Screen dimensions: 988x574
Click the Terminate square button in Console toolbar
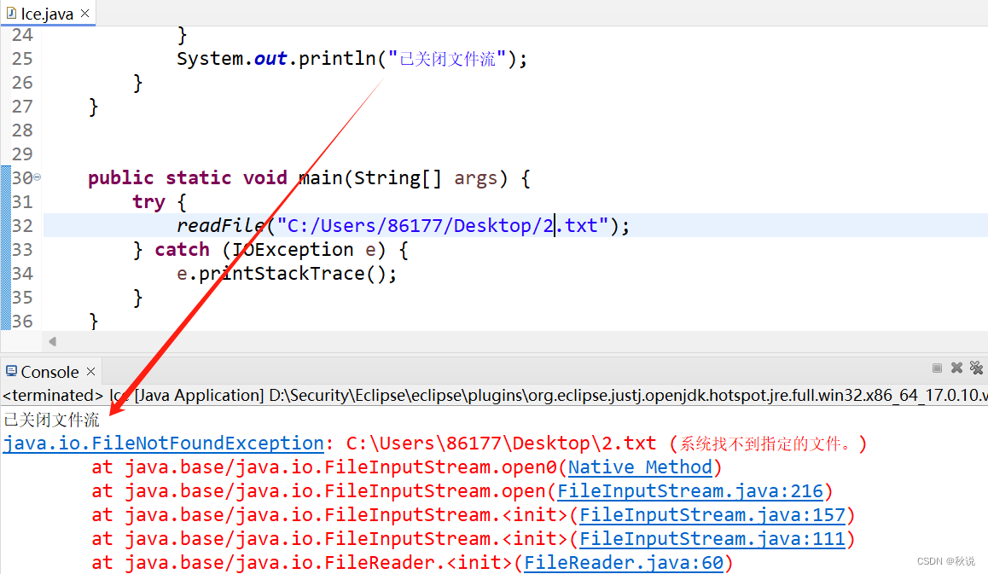[x=937, y=368]
